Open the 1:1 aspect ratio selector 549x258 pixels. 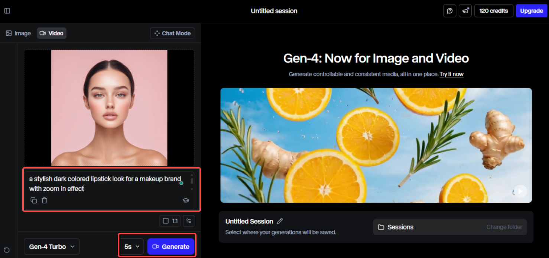(x=170, y=221)
